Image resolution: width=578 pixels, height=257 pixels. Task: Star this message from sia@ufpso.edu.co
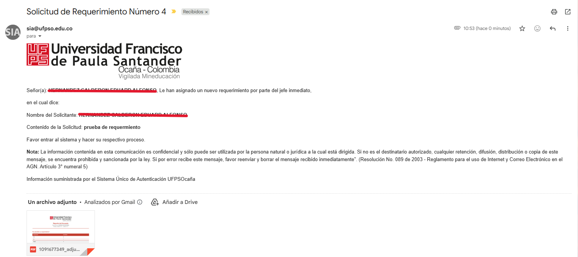point(522,28)
